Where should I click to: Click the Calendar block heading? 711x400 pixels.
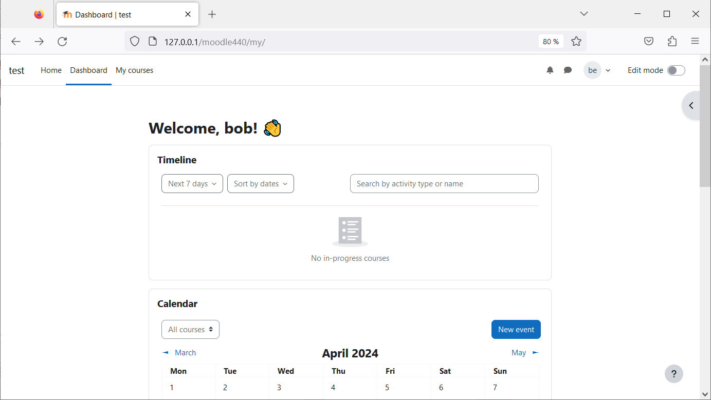[x=177, y=304]
